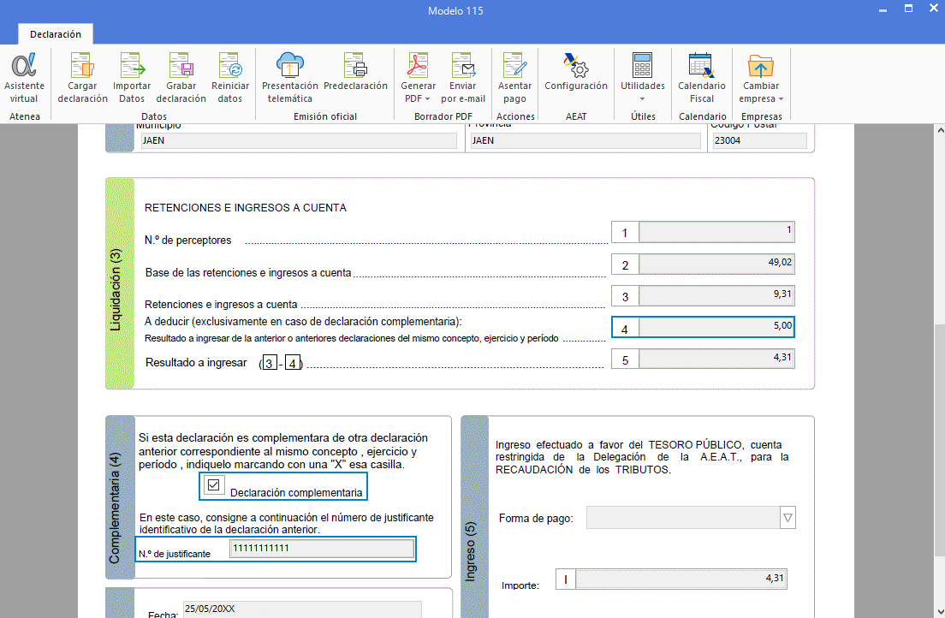This screenshot has width=945, height=618.
Task: Click the Calendario Fiscal icon
Action: (x=701, y=77)
